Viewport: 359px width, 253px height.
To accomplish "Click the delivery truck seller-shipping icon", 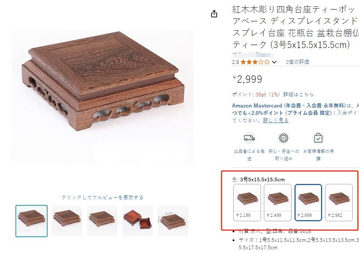I will click(x=249, y=138).
